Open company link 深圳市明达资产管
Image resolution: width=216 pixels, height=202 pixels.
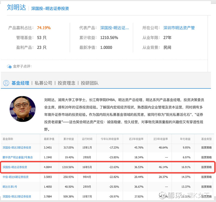point(179,28)
